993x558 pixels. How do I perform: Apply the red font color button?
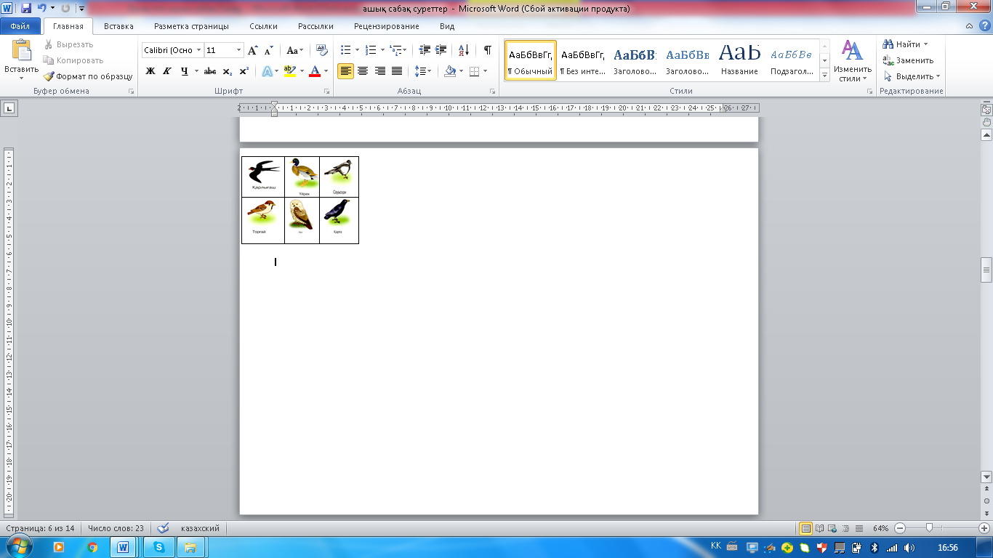coord(315,71)
